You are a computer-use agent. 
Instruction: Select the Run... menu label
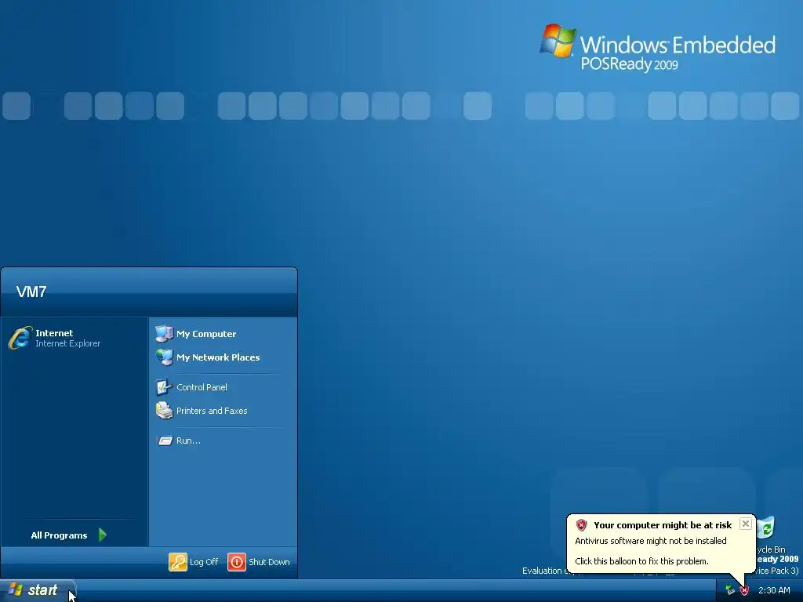point(188,441)
